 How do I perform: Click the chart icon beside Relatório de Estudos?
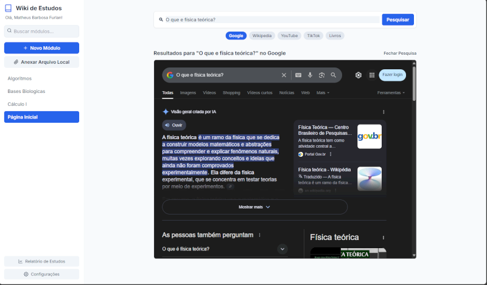tap(20, 261)
